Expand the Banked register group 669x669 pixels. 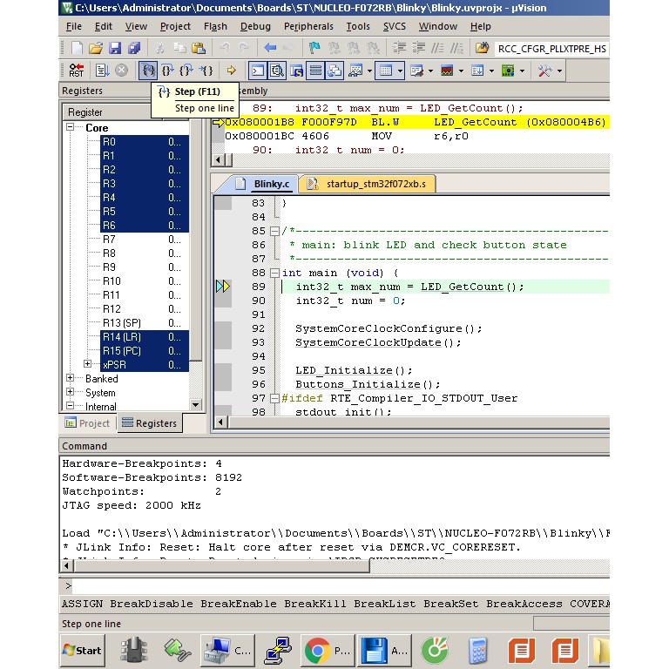click(x=71, y=379)
